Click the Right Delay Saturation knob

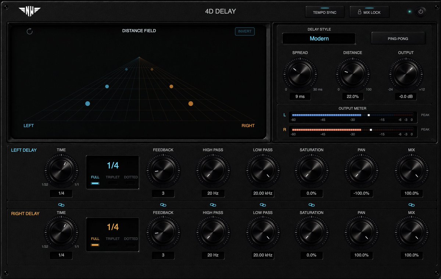(x=312, y=232)
